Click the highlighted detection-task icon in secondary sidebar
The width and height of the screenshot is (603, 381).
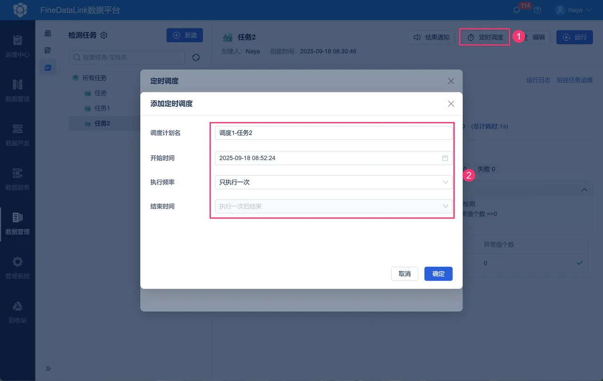point(48,67)
